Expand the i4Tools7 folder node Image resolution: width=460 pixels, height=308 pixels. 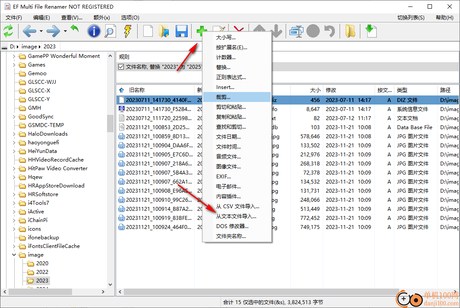point(14,203)
